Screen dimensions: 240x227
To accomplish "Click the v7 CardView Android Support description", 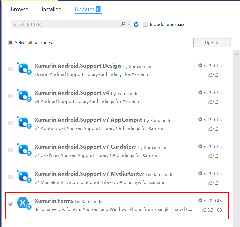I will coord(97,155).
